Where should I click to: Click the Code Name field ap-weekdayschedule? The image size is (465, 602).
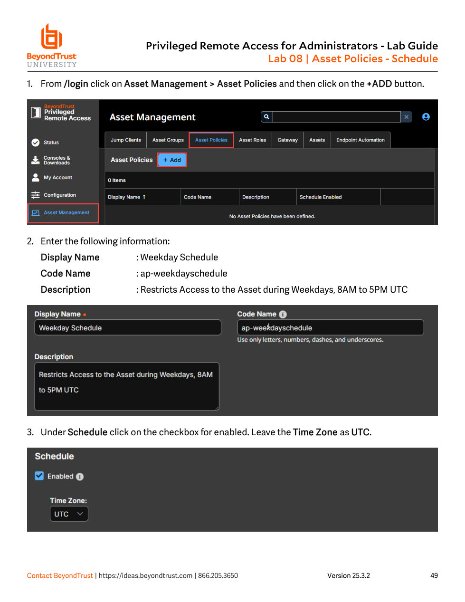[x=331, y=327]
